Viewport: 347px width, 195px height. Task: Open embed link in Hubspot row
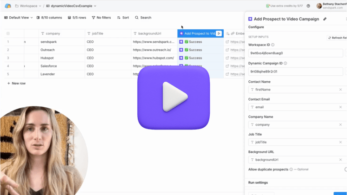[x=237, y=58]
